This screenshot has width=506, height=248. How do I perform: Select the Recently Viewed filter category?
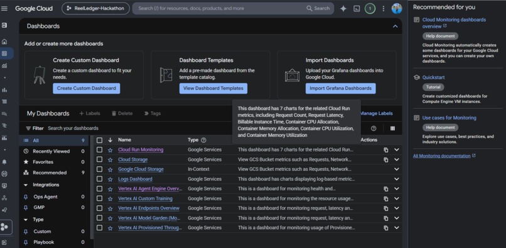pyautogui.click(x=53, y=151)
